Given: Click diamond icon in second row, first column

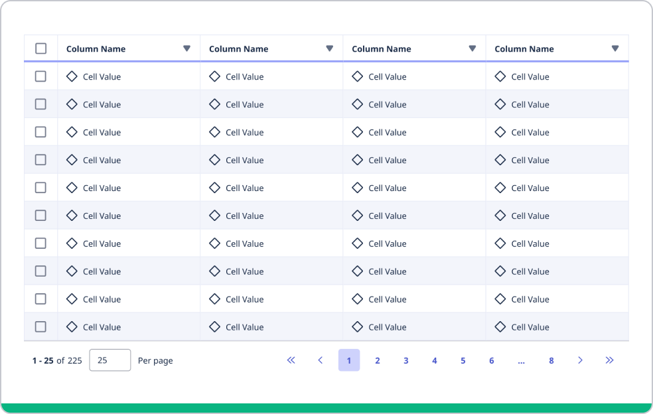Looking at the screenshot, I should pos(72,104).
